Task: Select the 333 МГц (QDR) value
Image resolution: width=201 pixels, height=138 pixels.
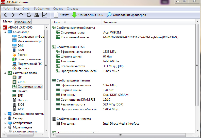Action: click(x=113, y=66)
